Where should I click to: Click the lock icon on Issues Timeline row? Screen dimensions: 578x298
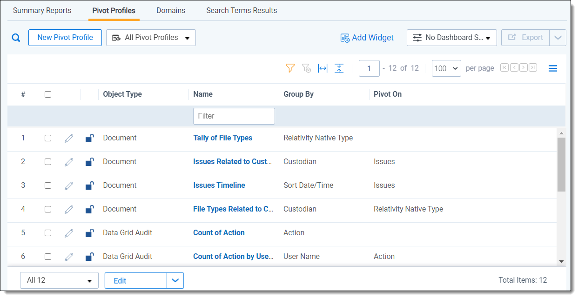(x=90, y=185)
